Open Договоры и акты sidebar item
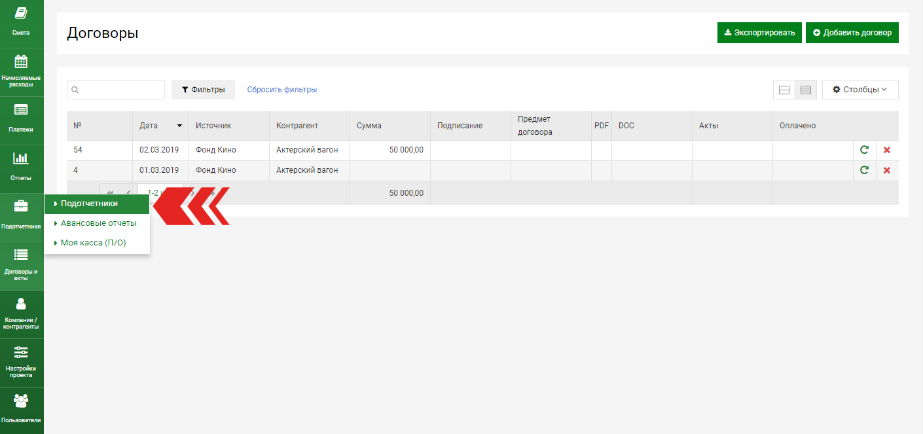 tap(21, 265)
